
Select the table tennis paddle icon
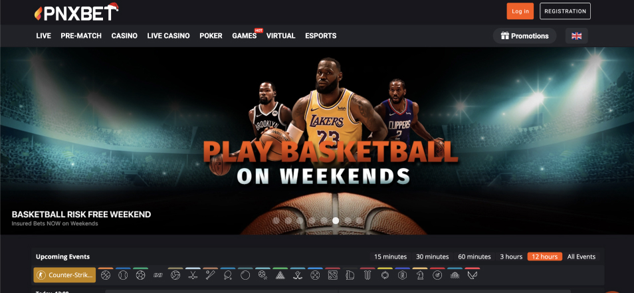[228, 275]
